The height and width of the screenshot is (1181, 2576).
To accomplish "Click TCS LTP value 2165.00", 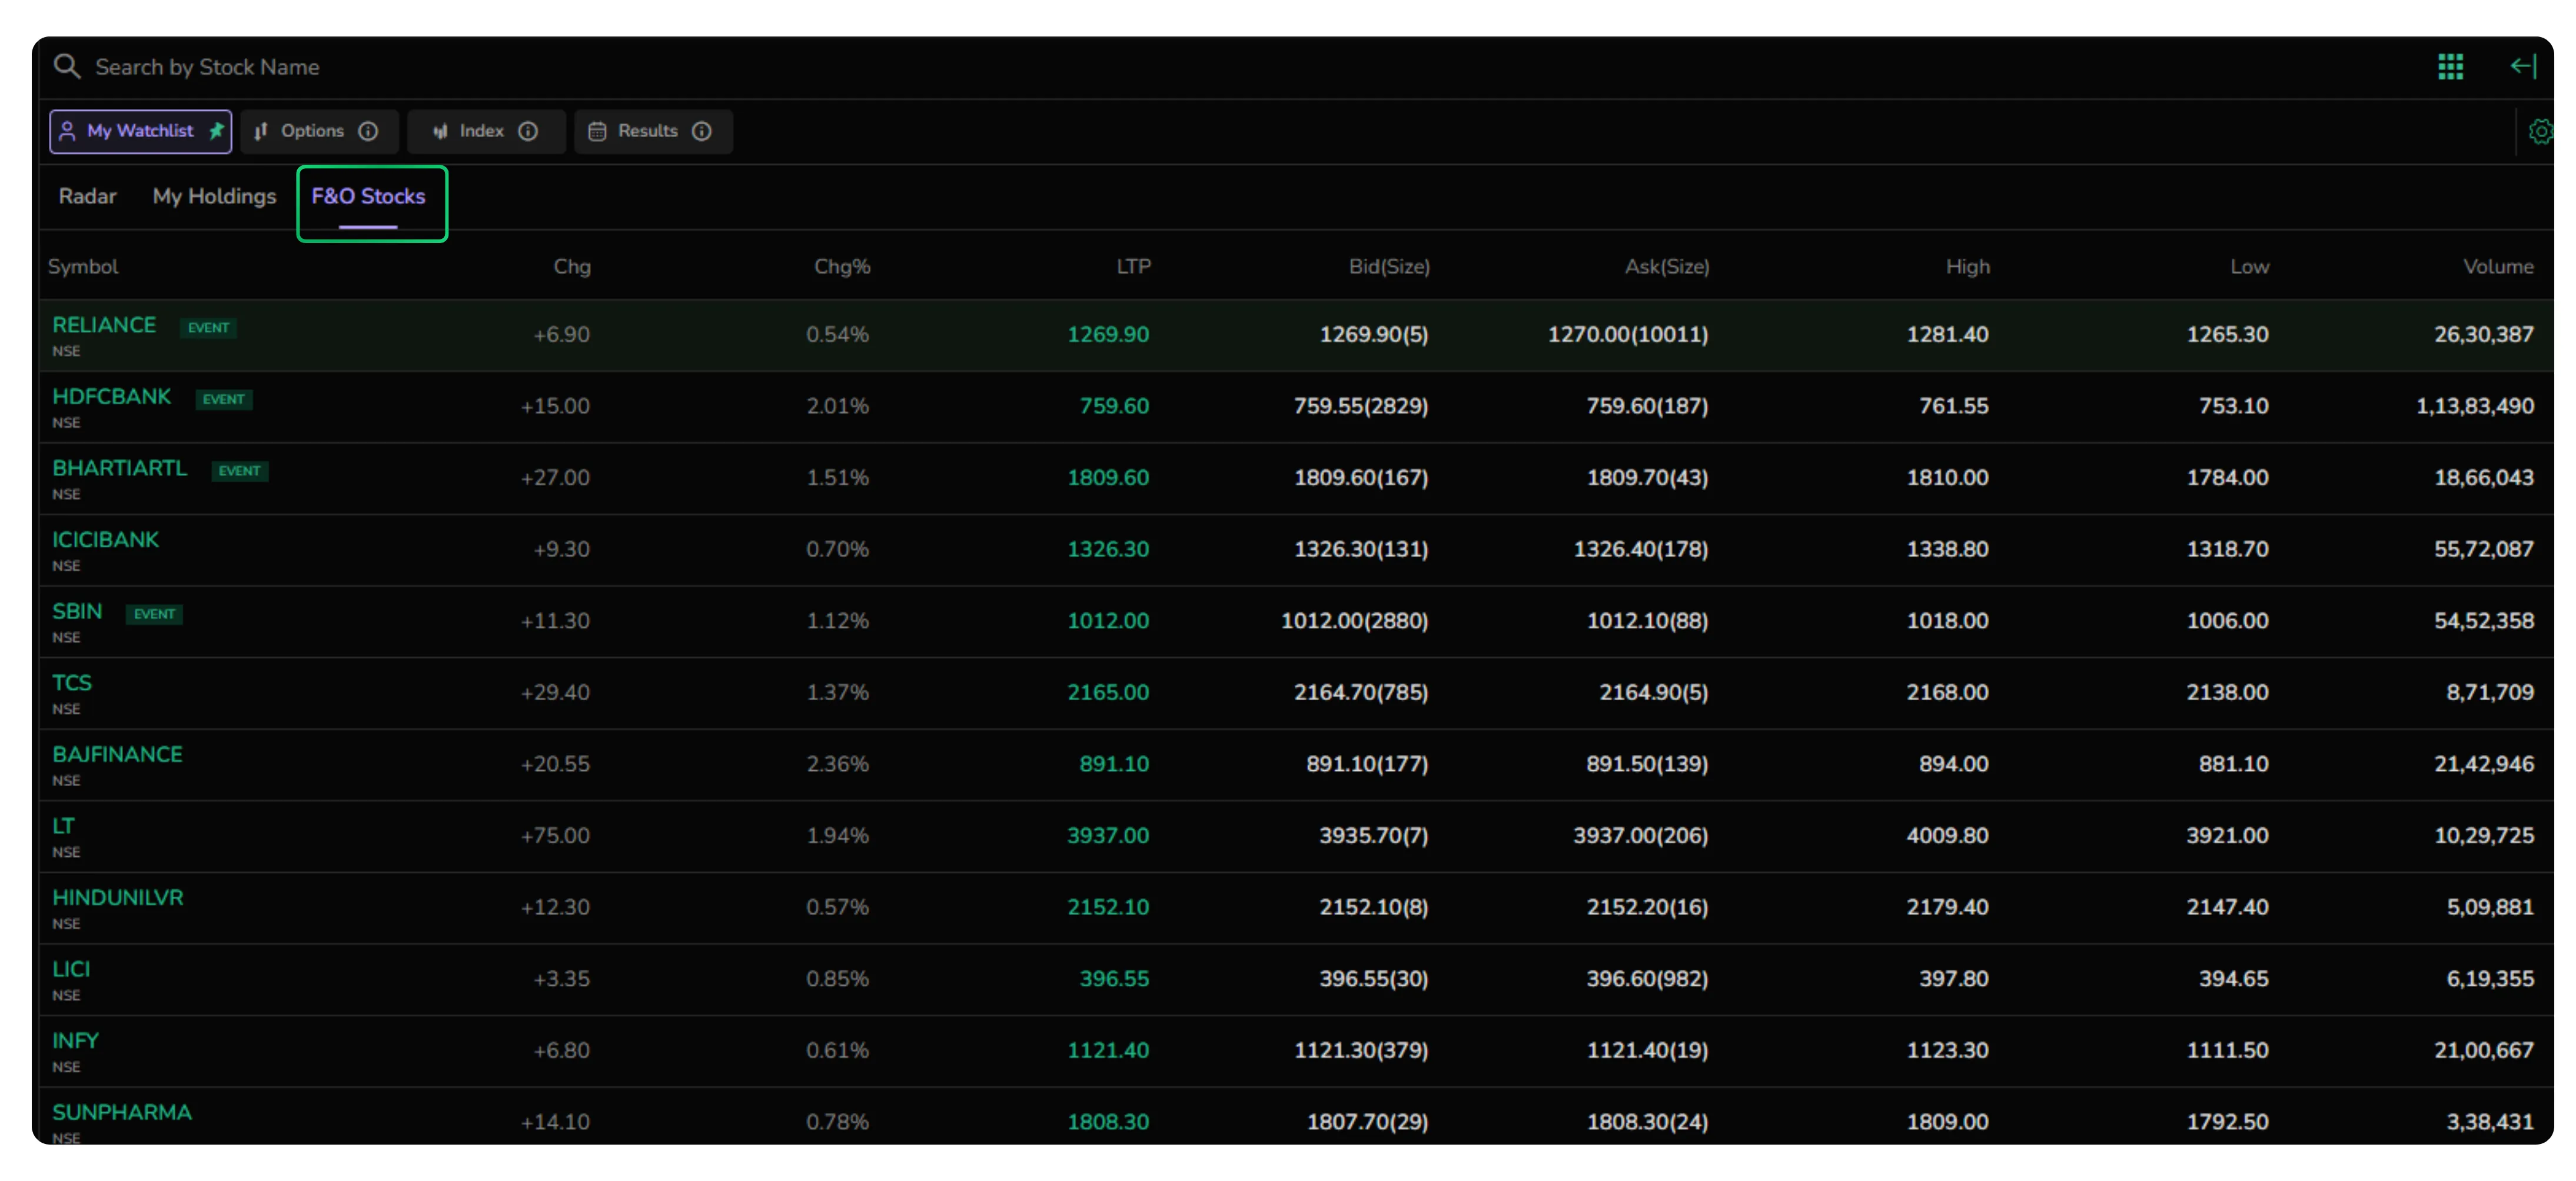I will pyautogui.click(x=1108, y=692).
